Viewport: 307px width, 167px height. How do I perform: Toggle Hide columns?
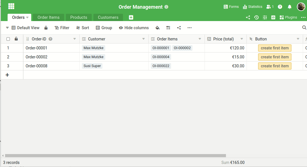pos(134,28)
